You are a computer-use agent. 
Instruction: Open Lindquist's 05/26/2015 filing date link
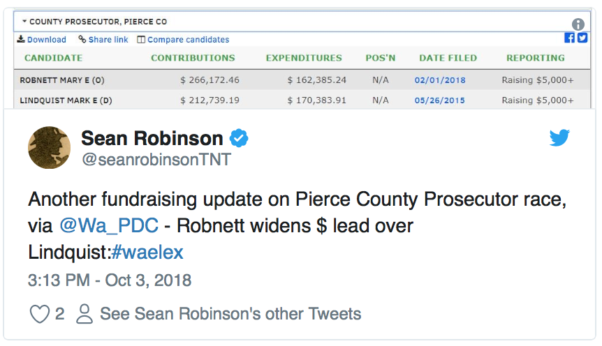tap(439, 100)
